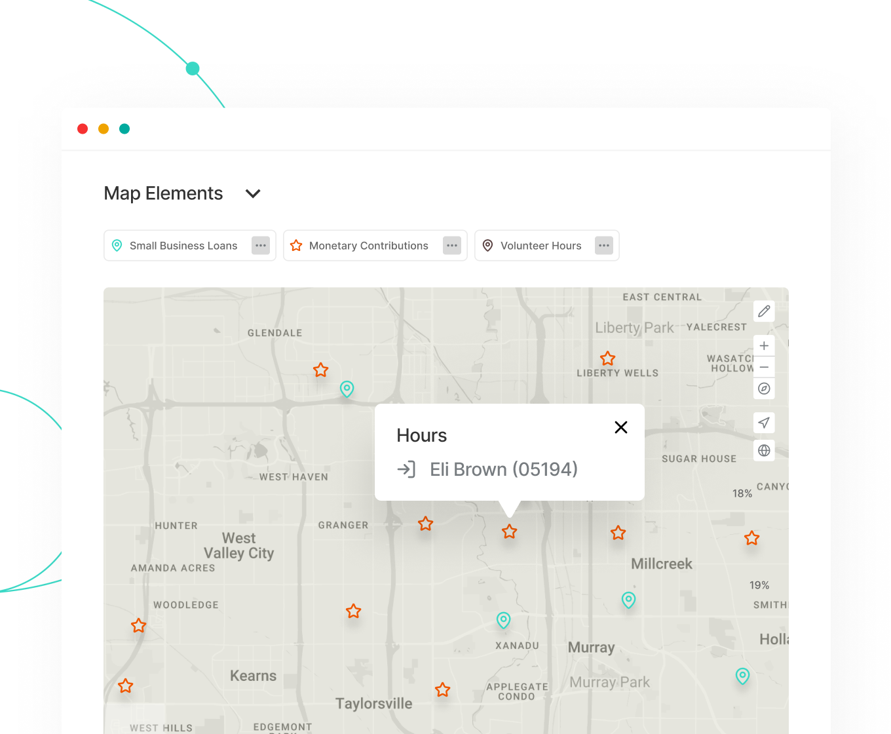
Task: Select the teal pin near Xanadu
Action: (503, 619)
